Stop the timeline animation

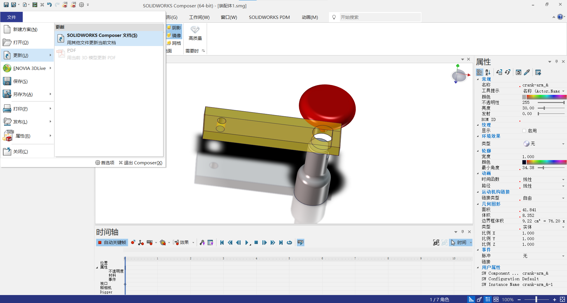pyautogui.click(x=256, y=243)
